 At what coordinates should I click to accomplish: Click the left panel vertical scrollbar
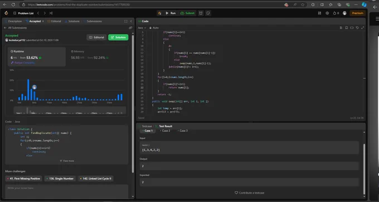click(x=133, y=104)
